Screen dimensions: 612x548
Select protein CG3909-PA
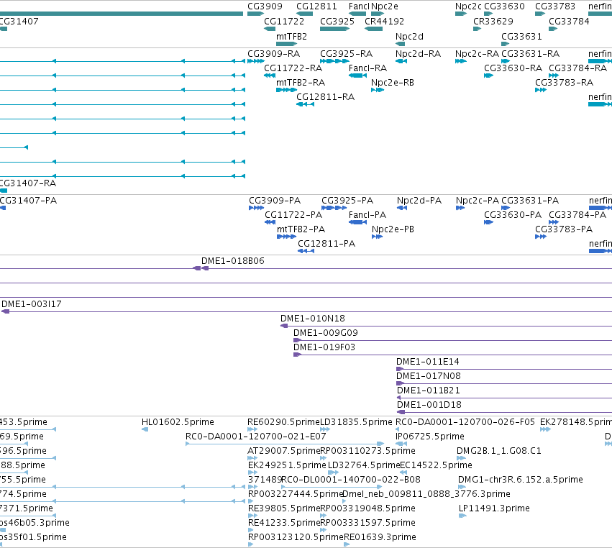(275, 201)
